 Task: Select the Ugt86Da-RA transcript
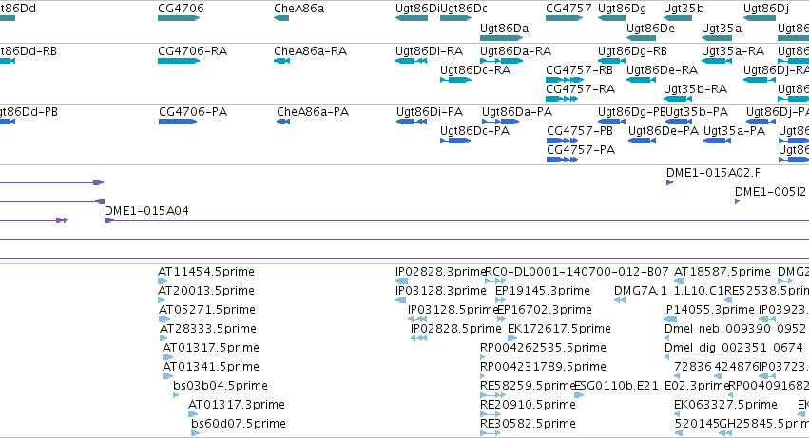pos(502,61)
